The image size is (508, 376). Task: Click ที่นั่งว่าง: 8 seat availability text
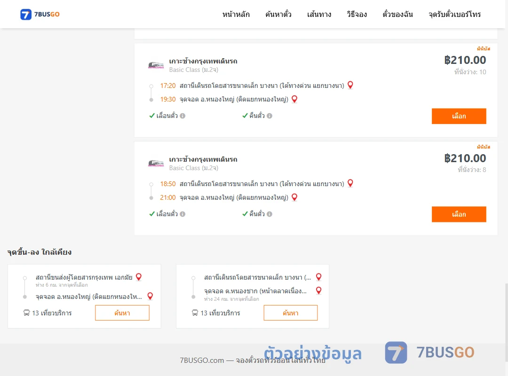(472, 170)
